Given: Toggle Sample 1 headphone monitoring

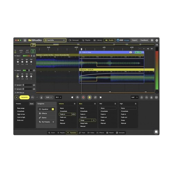Looking at the screenshot, I should click(x=34, y=85).
